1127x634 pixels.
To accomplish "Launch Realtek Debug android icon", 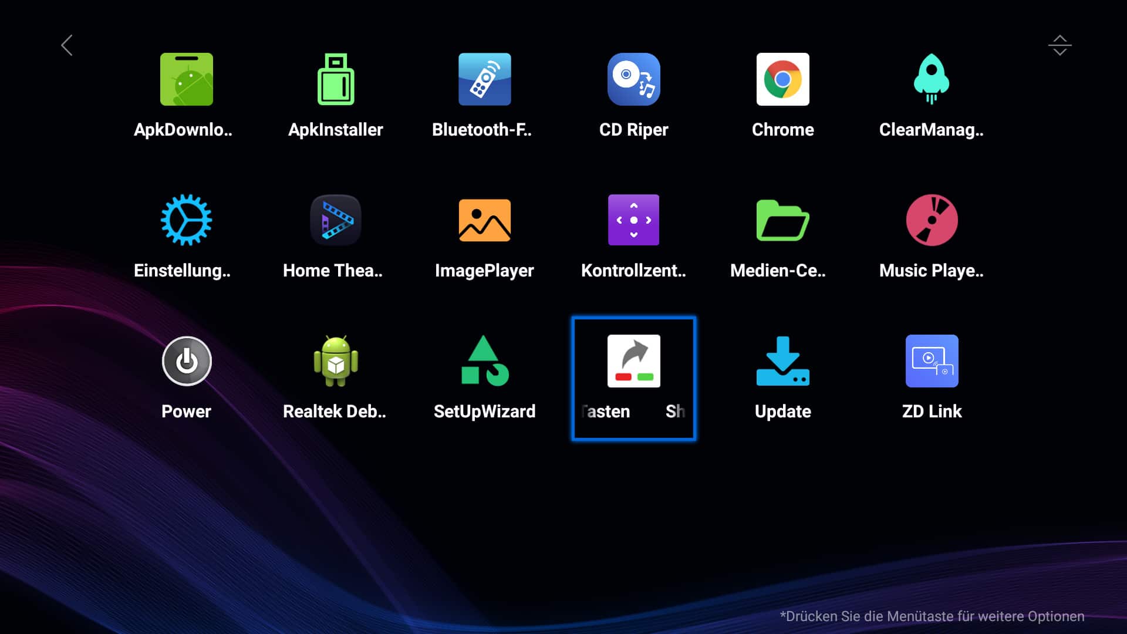I will click(336, 361).
